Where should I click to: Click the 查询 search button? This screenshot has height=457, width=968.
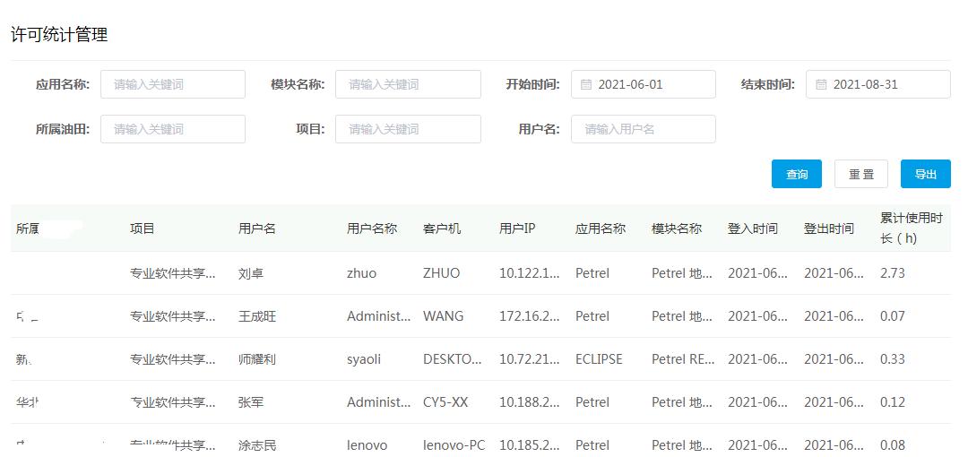coord(796,174)
